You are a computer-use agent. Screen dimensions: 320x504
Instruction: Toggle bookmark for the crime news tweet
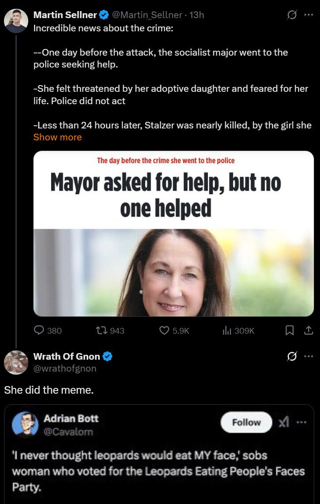(x=290, y=331)
